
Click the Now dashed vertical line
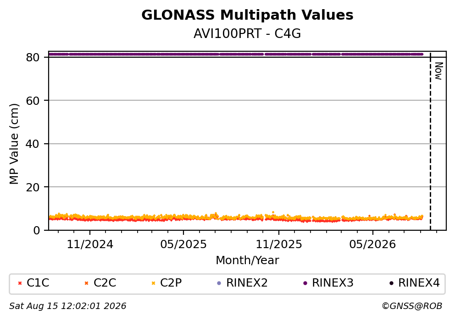click(x=430, y=141)
